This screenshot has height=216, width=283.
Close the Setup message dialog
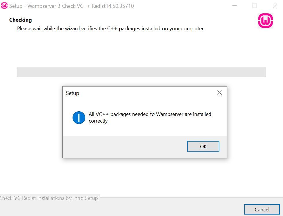[219, 93]
